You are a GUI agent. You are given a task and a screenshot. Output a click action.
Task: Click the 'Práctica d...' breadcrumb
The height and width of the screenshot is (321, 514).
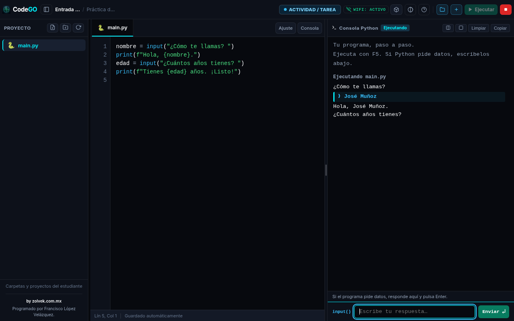[x=101, y=9]
